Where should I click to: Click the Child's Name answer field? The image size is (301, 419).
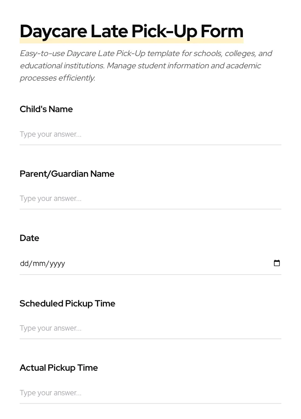(x=150, y=134)
